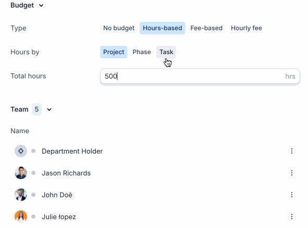308x228 pixels.
Task: Click the Hours by label
Action: [25, 52]
